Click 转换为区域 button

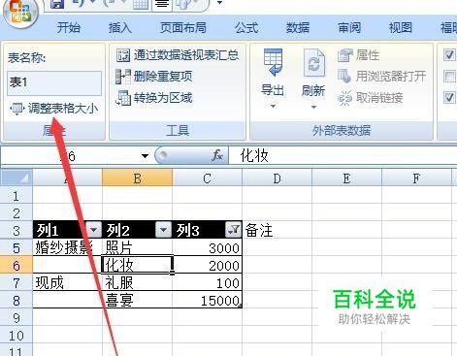pos(154,98)
